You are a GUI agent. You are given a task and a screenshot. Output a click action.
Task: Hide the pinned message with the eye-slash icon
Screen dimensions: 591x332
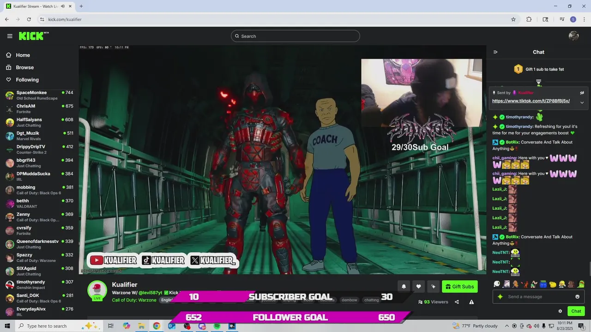582,93
